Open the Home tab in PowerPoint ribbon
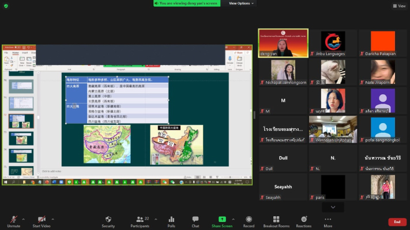Screen dimensions: 410x230 pyautogui.click(x=14, y=53)
